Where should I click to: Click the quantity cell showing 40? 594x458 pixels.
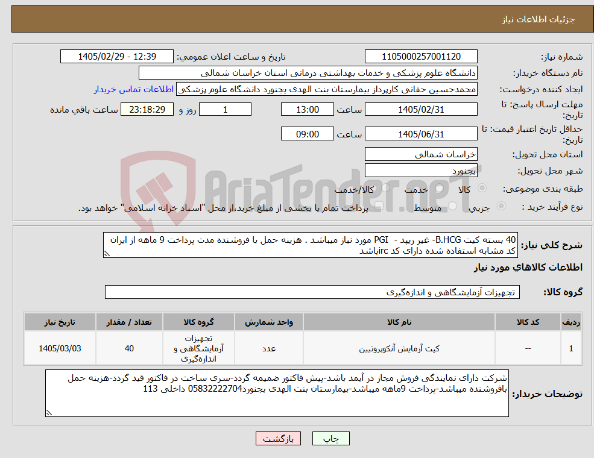point(129,348)
